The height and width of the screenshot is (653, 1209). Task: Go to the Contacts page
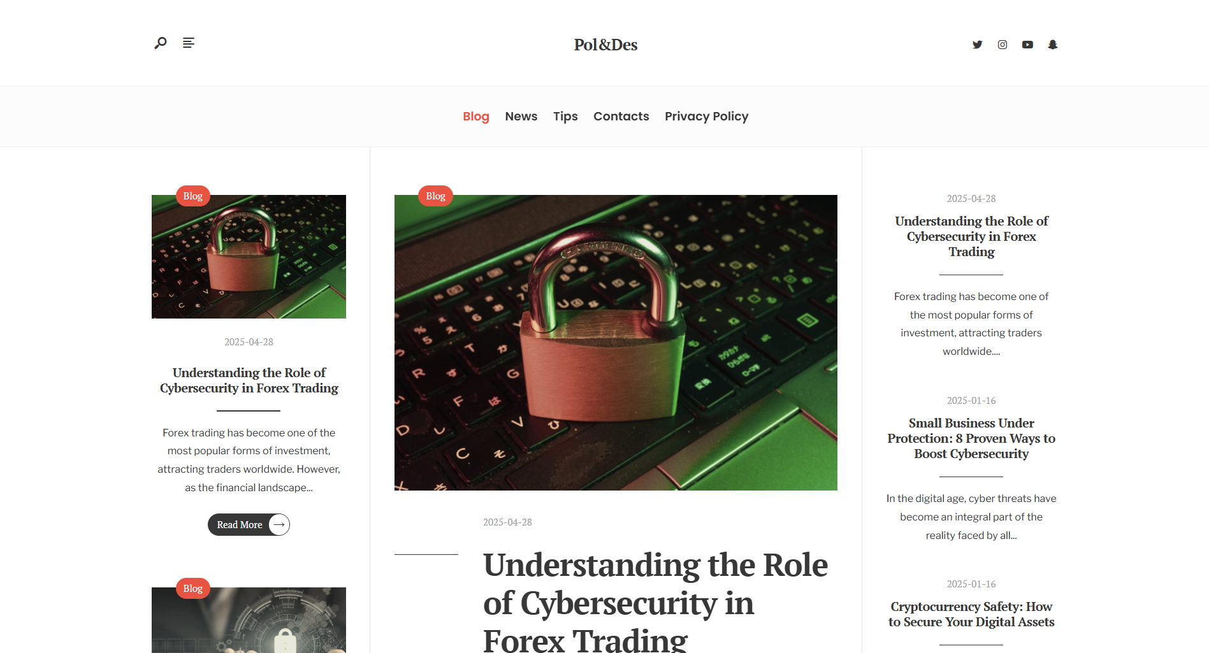(x=621, y=117)
